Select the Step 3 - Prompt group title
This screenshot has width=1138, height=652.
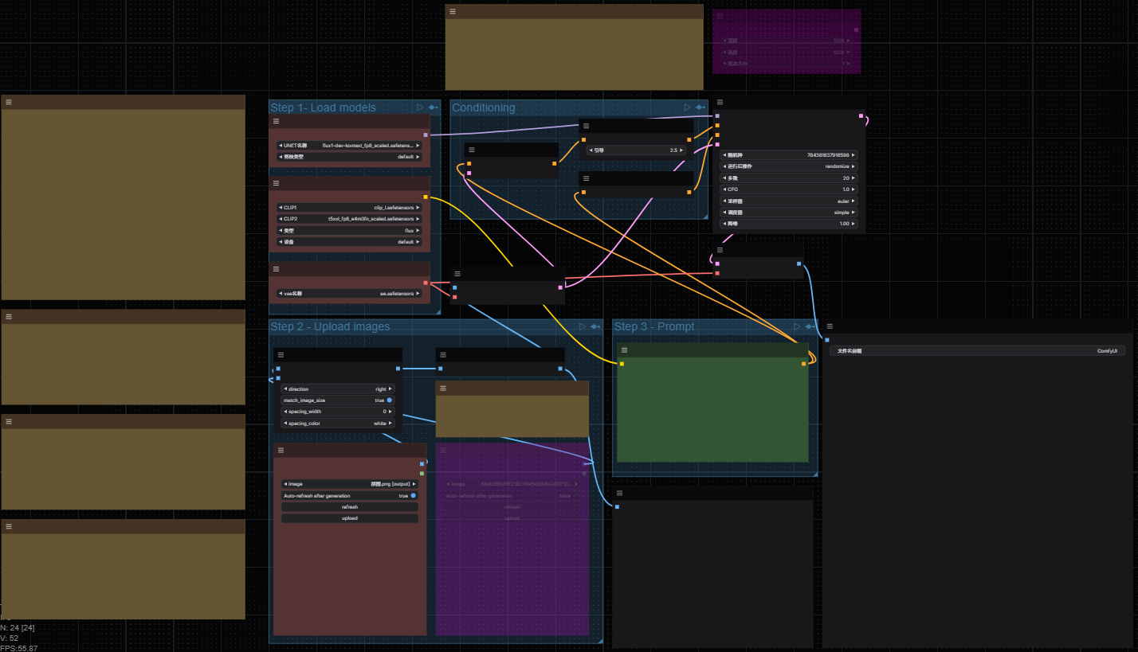click(654, 326)
